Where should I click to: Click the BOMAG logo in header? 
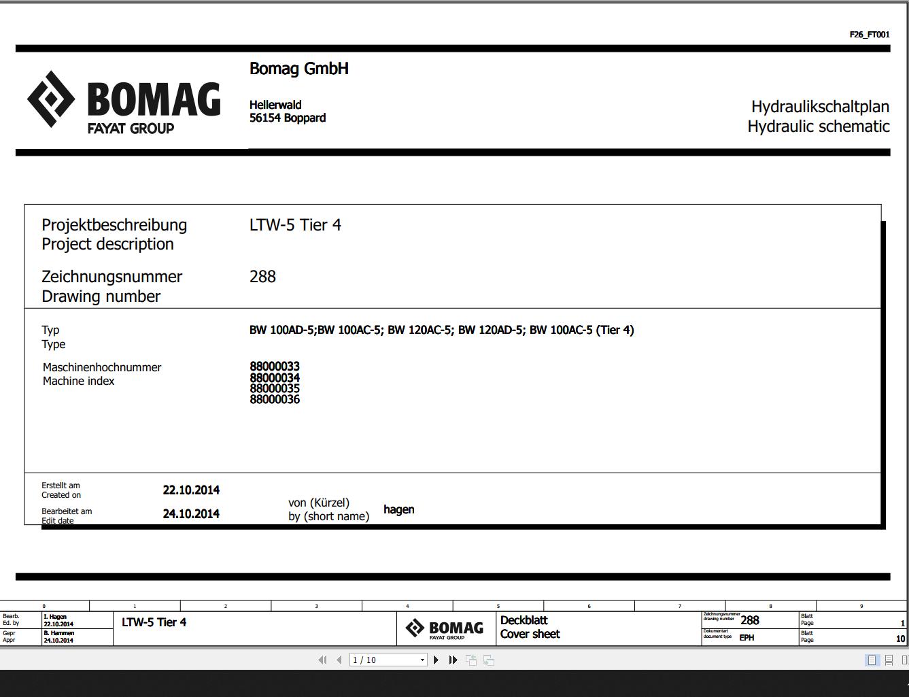[x=124, y=101]
